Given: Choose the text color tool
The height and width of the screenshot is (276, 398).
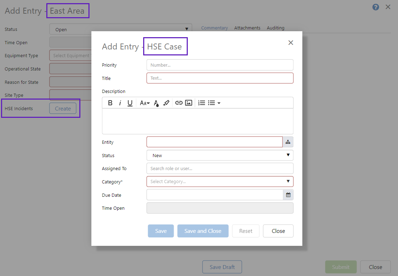Looking at the screenshot, I should (x=157, y=103).
